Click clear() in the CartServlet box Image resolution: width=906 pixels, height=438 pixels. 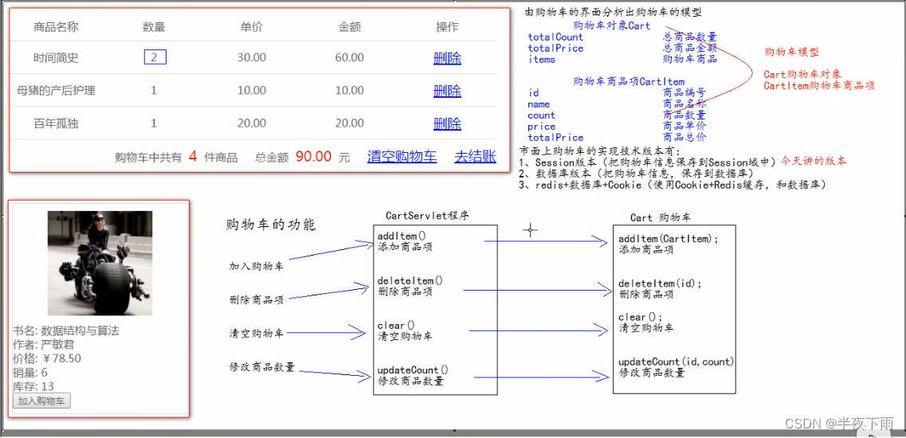[x=396, y=326]
